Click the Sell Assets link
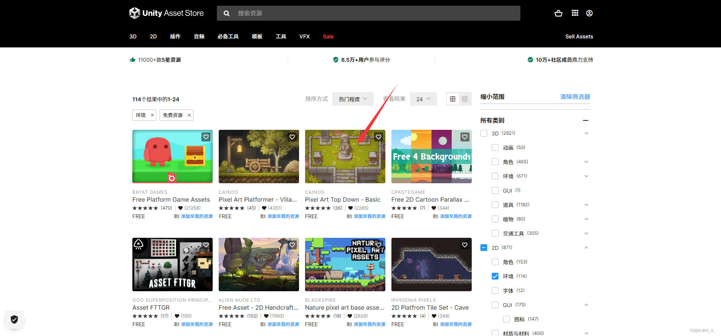This screenshot has width=721, height=336. coord(579,36)
